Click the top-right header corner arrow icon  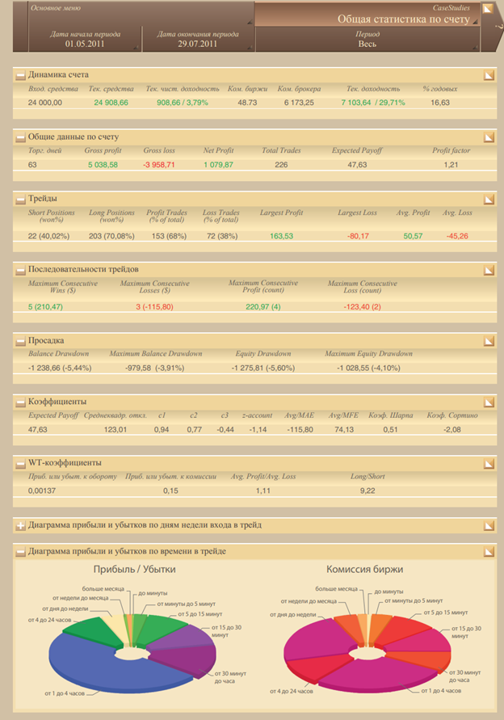[x=488, y=8]
